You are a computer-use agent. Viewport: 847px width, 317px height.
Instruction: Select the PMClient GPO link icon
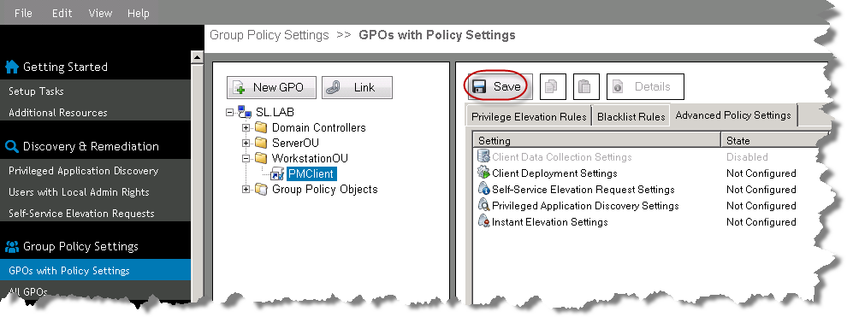point(278,174)
